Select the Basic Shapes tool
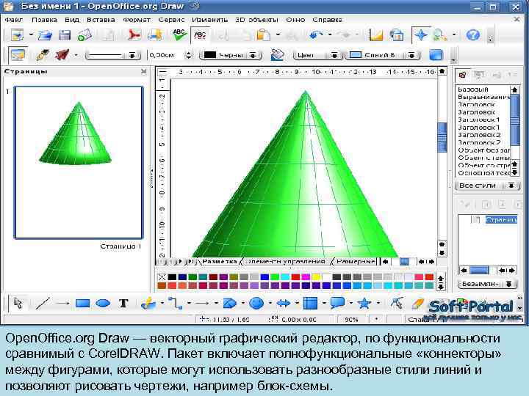The width and height of the screenshot is (529, 396). [230, 304]
